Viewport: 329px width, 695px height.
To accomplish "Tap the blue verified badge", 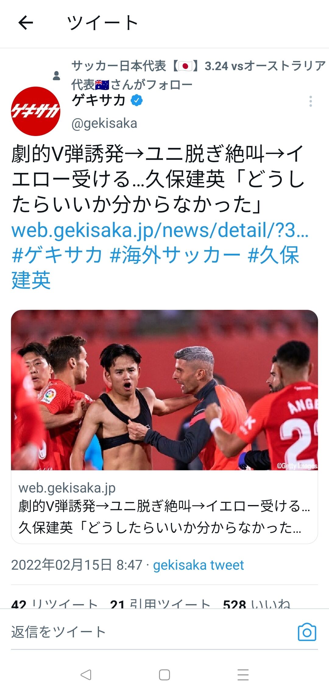I will [x=137, y=100].
